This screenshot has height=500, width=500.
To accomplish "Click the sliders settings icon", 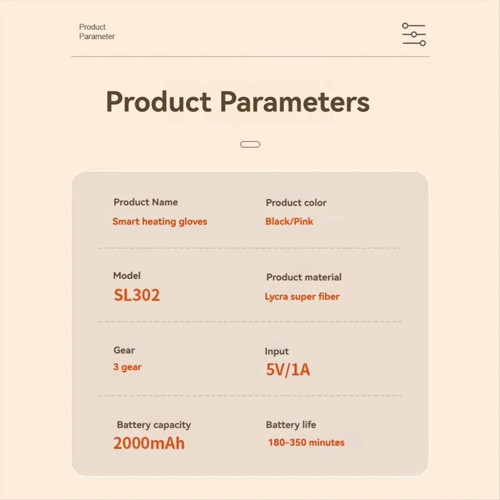I will 414,34.
